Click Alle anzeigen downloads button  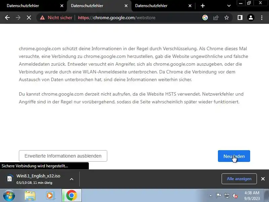pyautogui.click(x=239, y=179)
